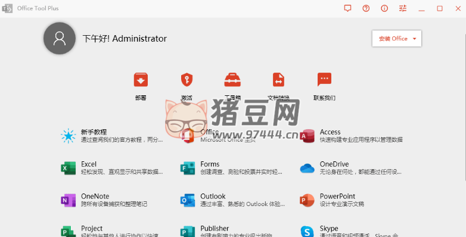The image size is (466, 237).
Task: Open the OneDrive entry title
Action: (334, 164)
